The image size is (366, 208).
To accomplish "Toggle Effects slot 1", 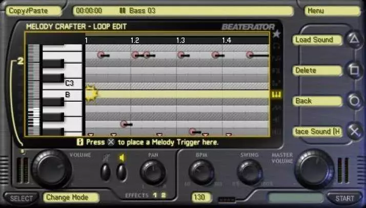I will tap(155, 195).
